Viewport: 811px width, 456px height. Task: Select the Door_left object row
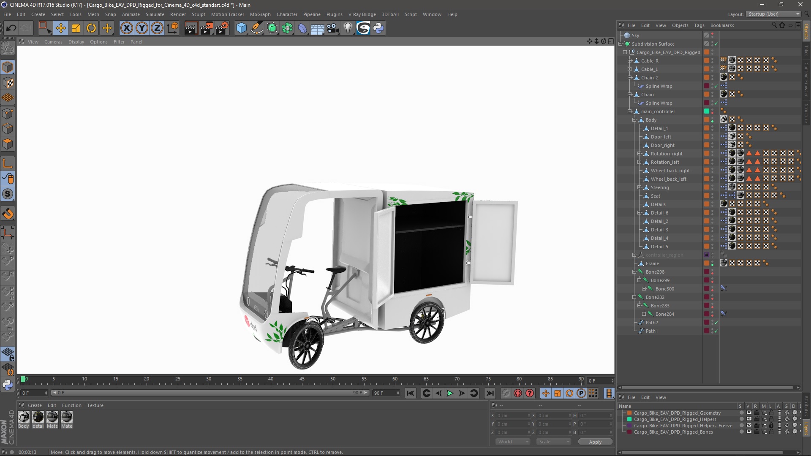pos(660,137)
